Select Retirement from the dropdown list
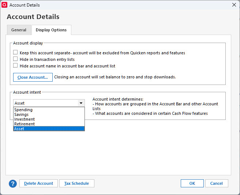This screenshot has height=195, width=240. [x=25, y=124]
